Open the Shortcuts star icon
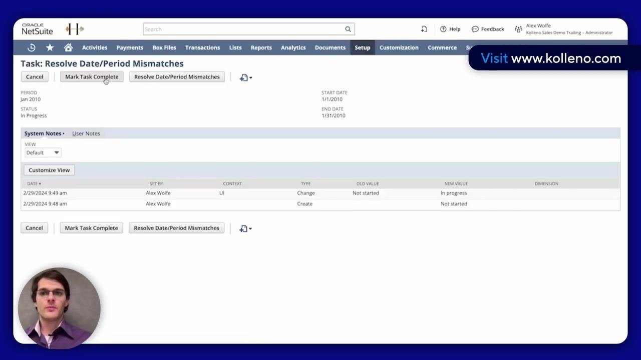641x360 pixels. click(50, 47)
